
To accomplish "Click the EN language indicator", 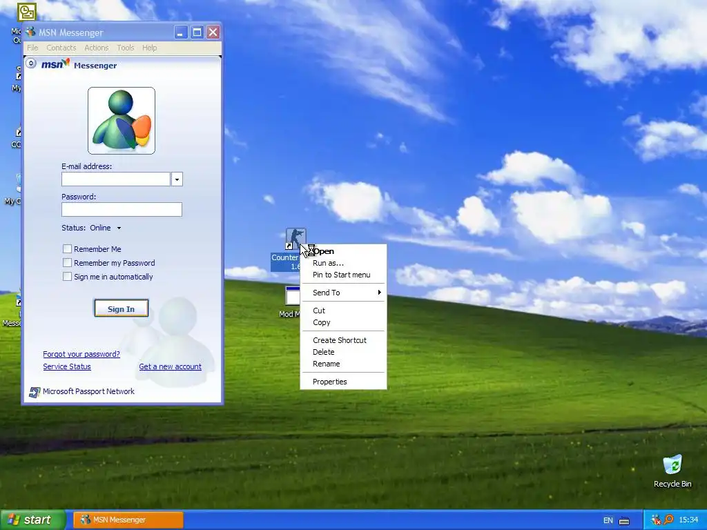I will click(x=608, y=520).
